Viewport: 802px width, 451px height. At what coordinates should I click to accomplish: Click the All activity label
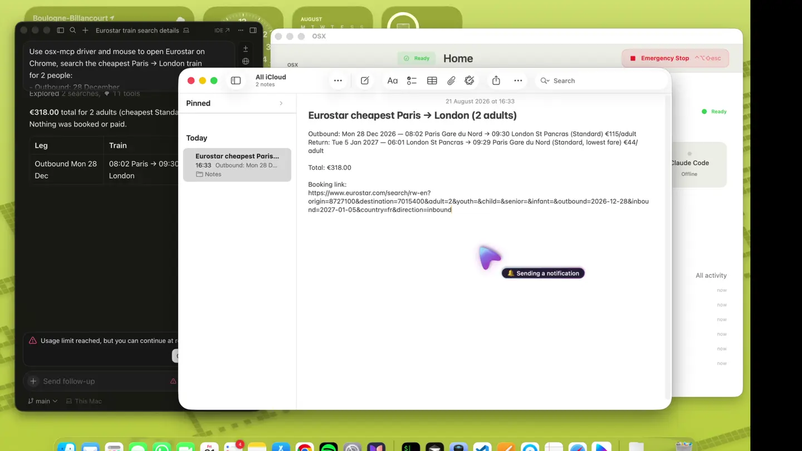click(711, 276)
